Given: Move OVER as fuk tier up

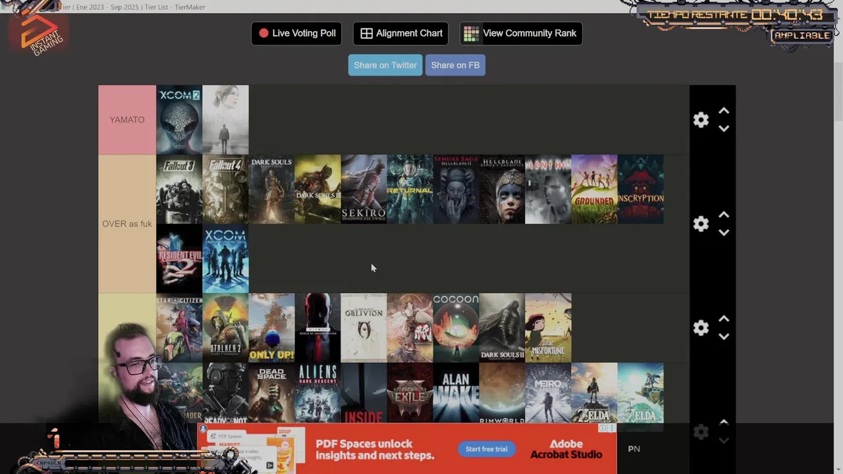Looking at the screenshot, I should (x=724, y=215).
